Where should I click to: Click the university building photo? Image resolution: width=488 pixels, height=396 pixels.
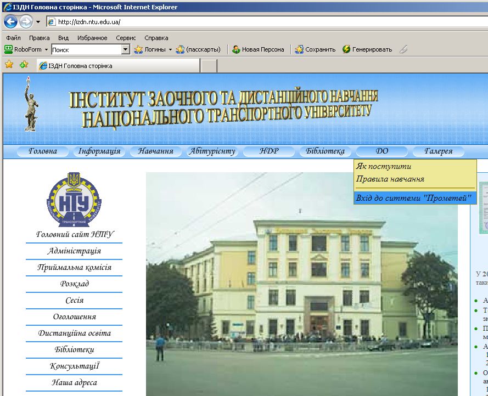(301, 284)
